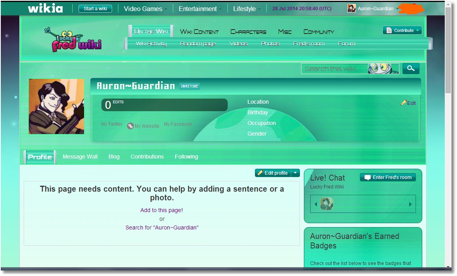
Task: Click the scrollbar up arrow
Action: pyautogui.click(x=448, y=4)
